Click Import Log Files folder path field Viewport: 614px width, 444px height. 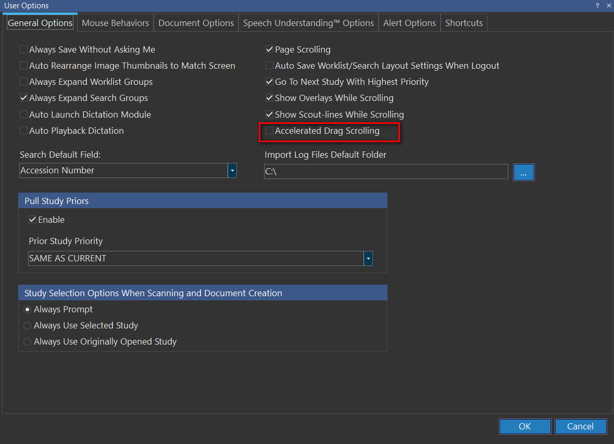click(385, 172)
